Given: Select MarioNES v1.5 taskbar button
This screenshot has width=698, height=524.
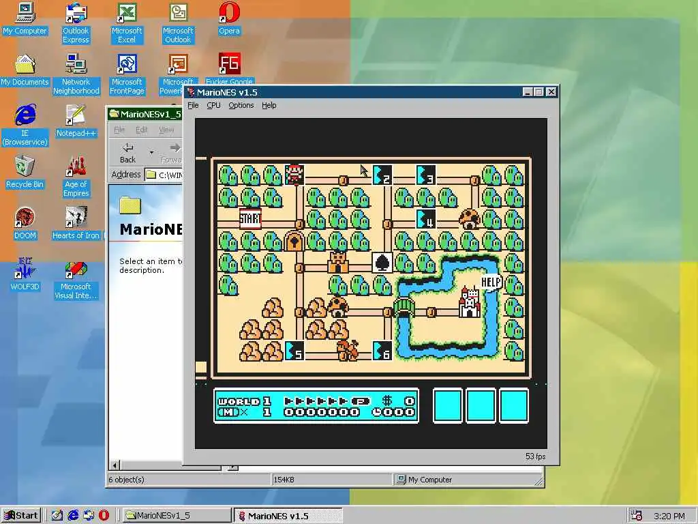Looking at the screenshot, I should click(288, 516).
